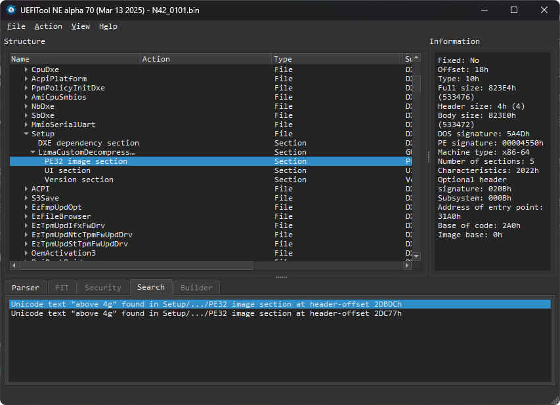Click the 'DOS signature: 5A4Dh' line
This screenshot has height=405, width=560.
[484, 134]
